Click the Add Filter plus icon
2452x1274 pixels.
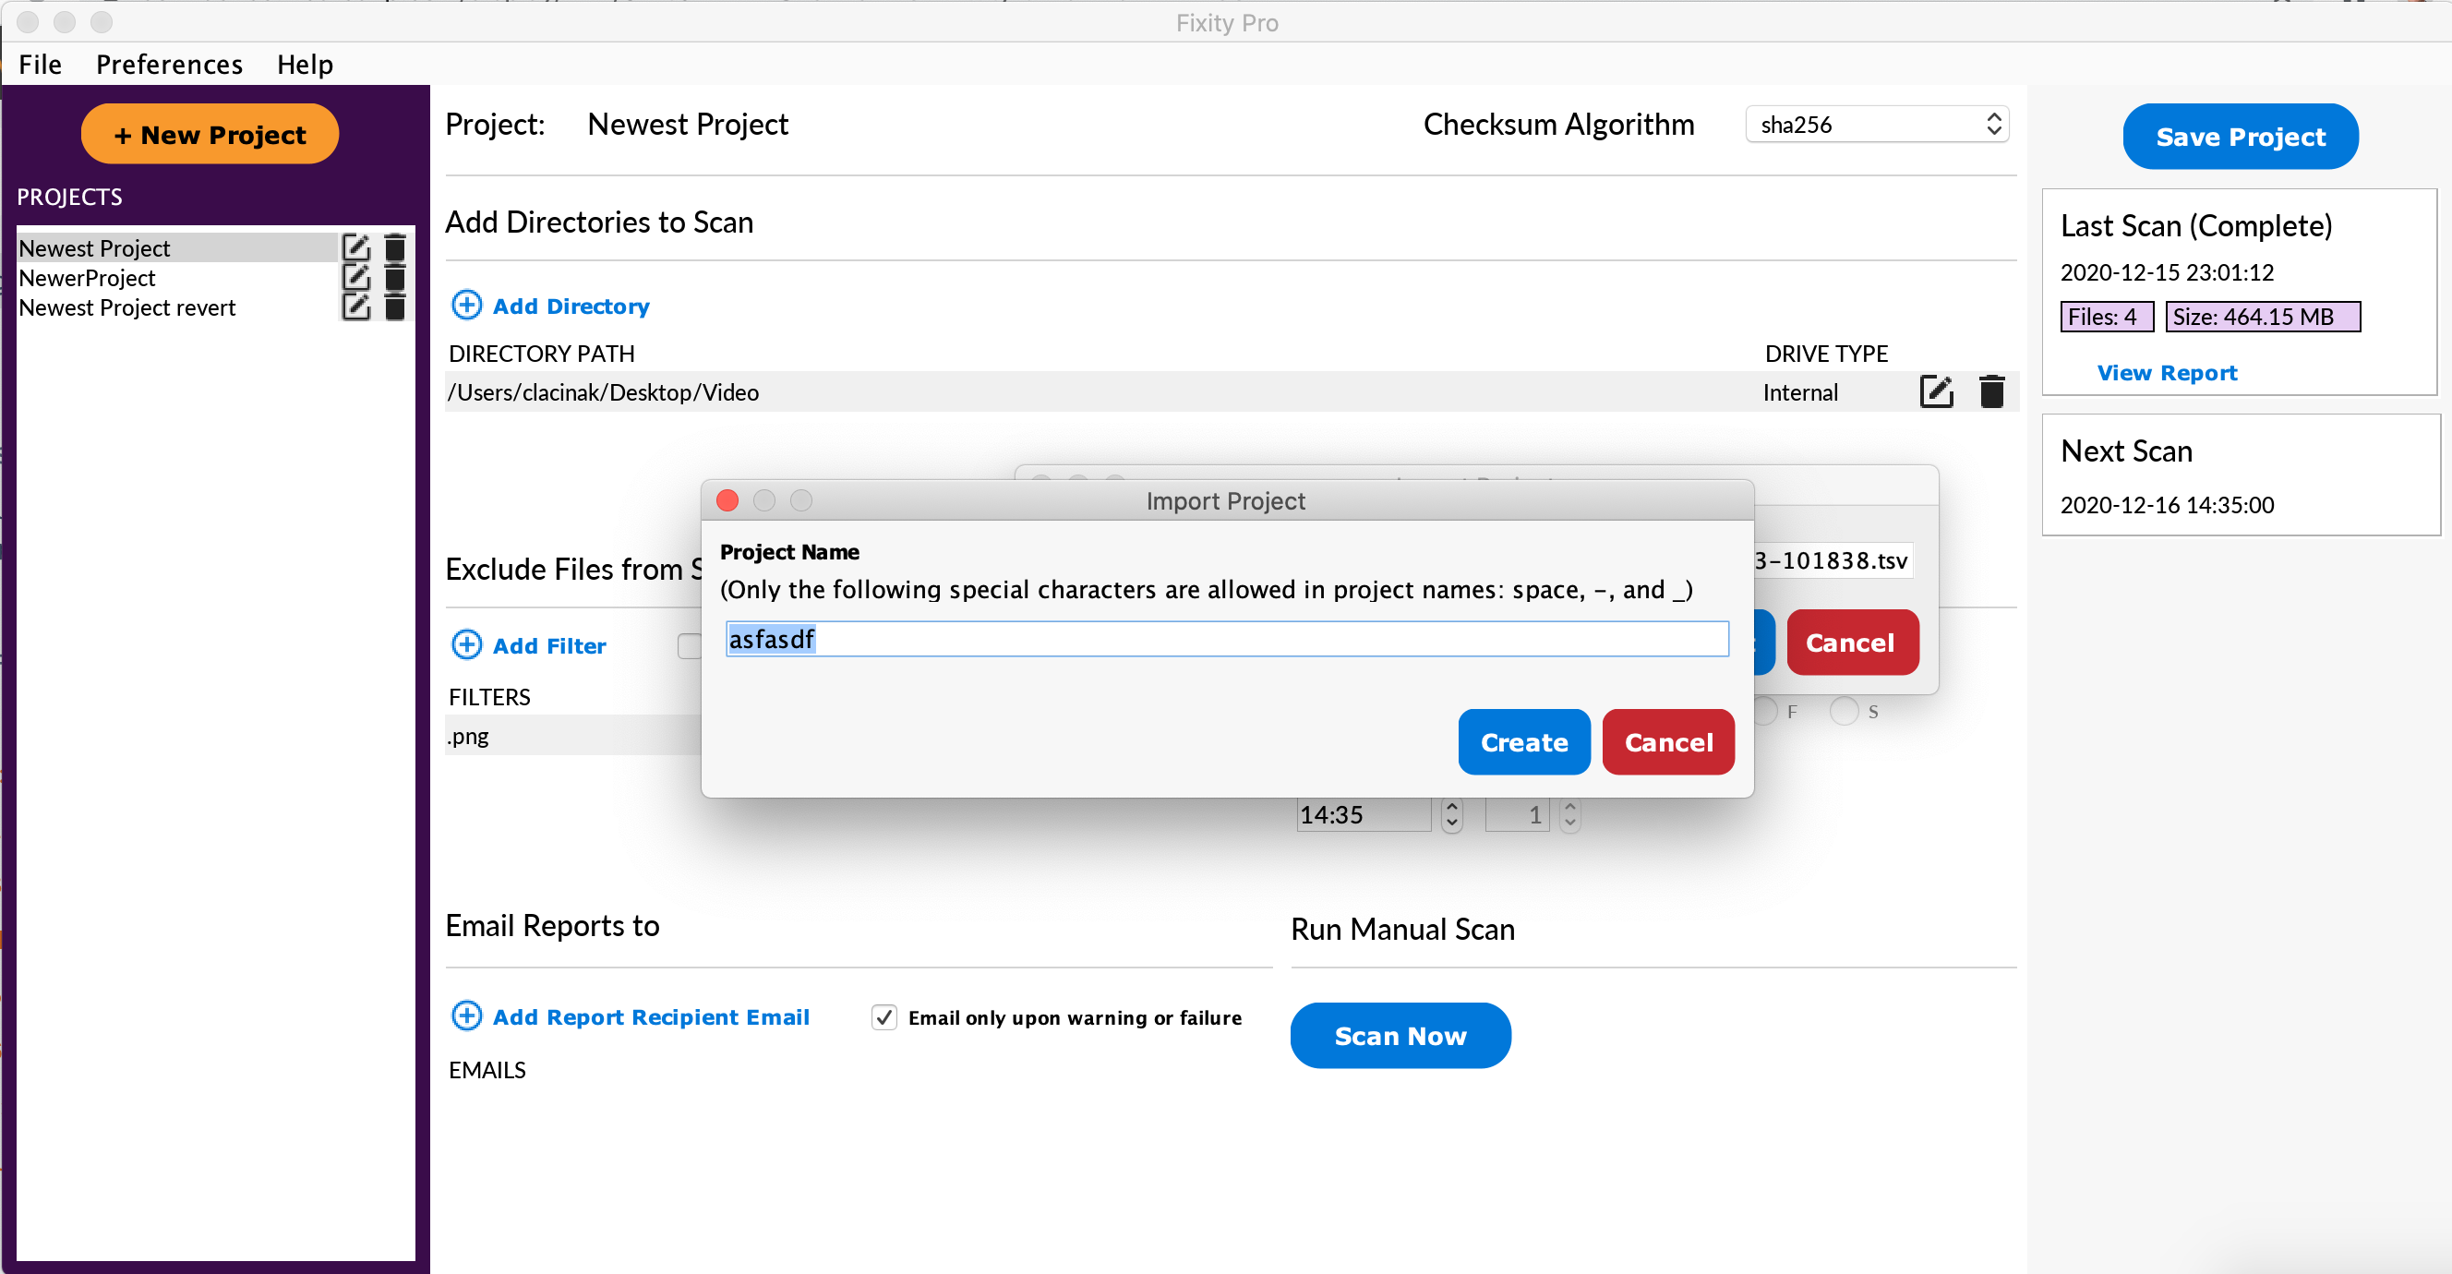466,644
